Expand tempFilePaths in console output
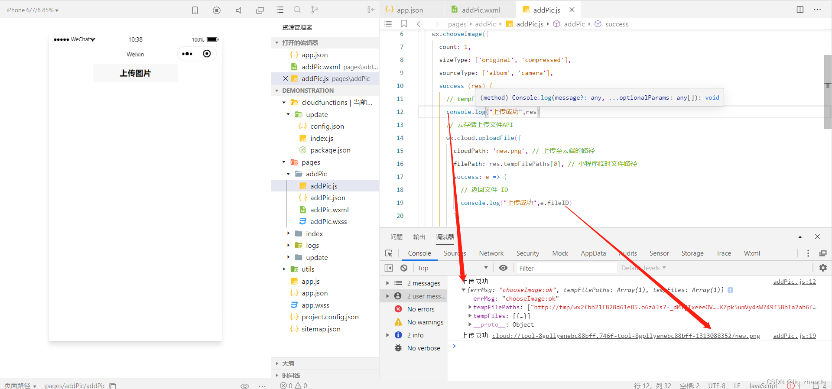The height and width of the screenshot is (389, 832). (470, 307)
